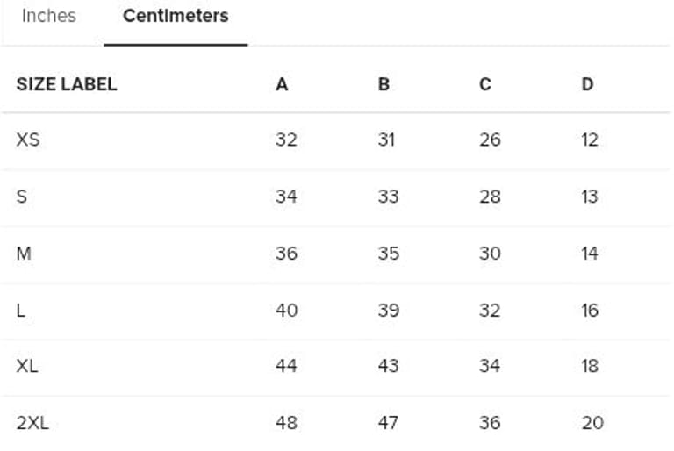Screen dimensions: 674x451
Task: Click column header A
Action: 282,84
